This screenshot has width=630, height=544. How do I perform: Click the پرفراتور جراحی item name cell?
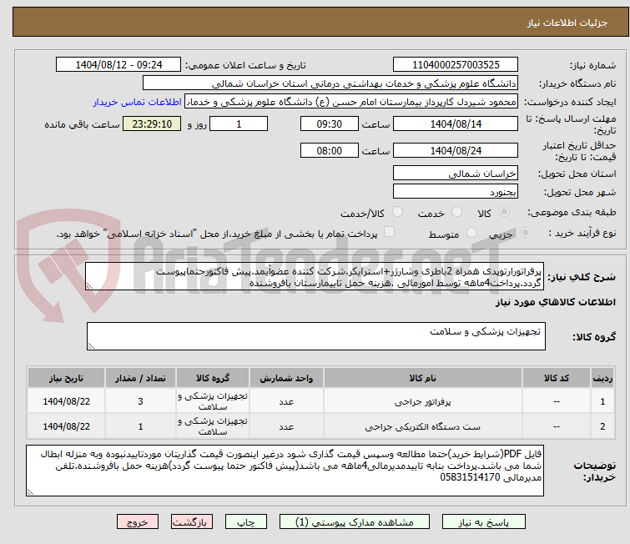(423, 401)
